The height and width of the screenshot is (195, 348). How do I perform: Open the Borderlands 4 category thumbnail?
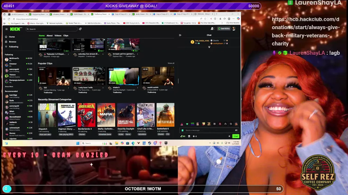click(86, 115)
